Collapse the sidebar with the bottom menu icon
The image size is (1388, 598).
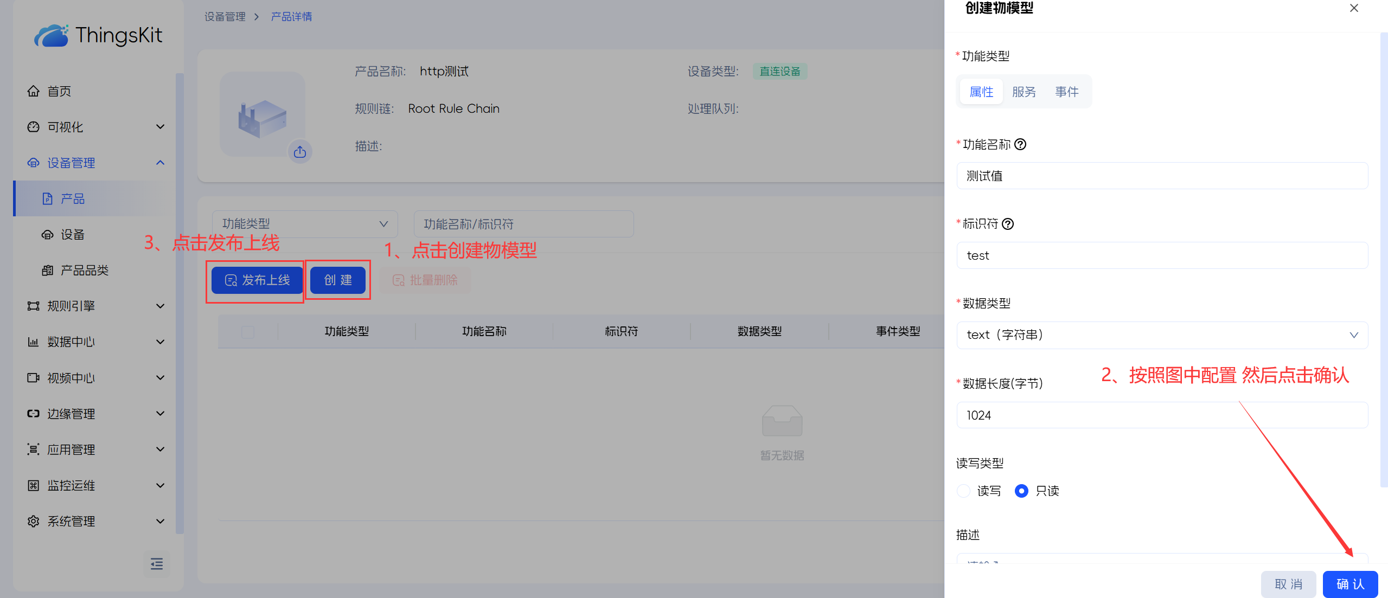click(157, 564)
